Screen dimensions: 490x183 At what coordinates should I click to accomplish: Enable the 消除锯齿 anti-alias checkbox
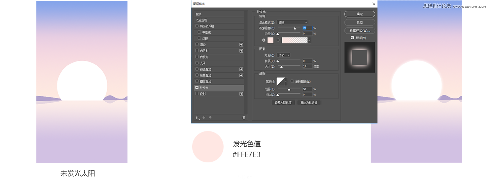tap(292, 81)
